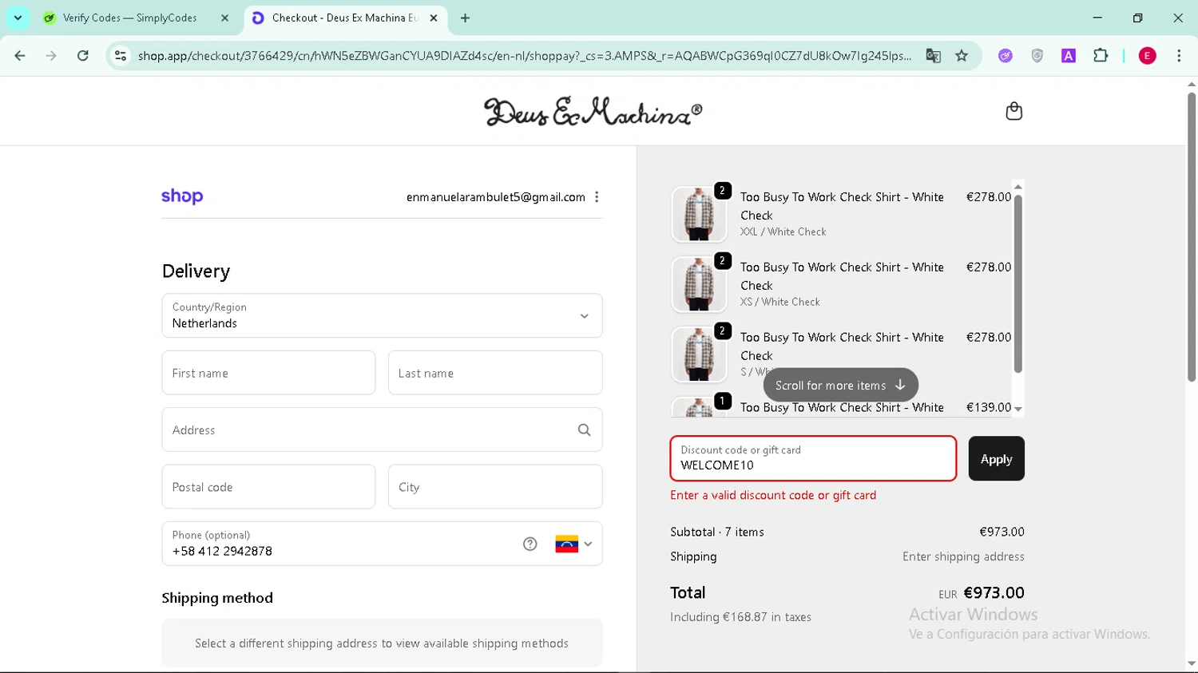
Task: Show phone number help tooltip icon
Action: (530, 544)
